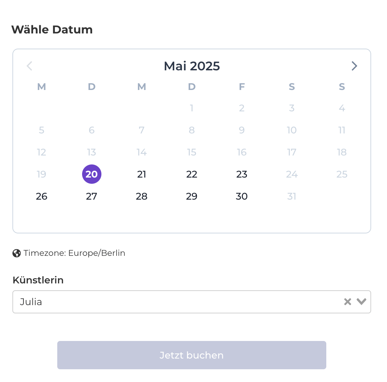Click the disabled date May 31
The image size is (387, 382).
tap(292, 196)
